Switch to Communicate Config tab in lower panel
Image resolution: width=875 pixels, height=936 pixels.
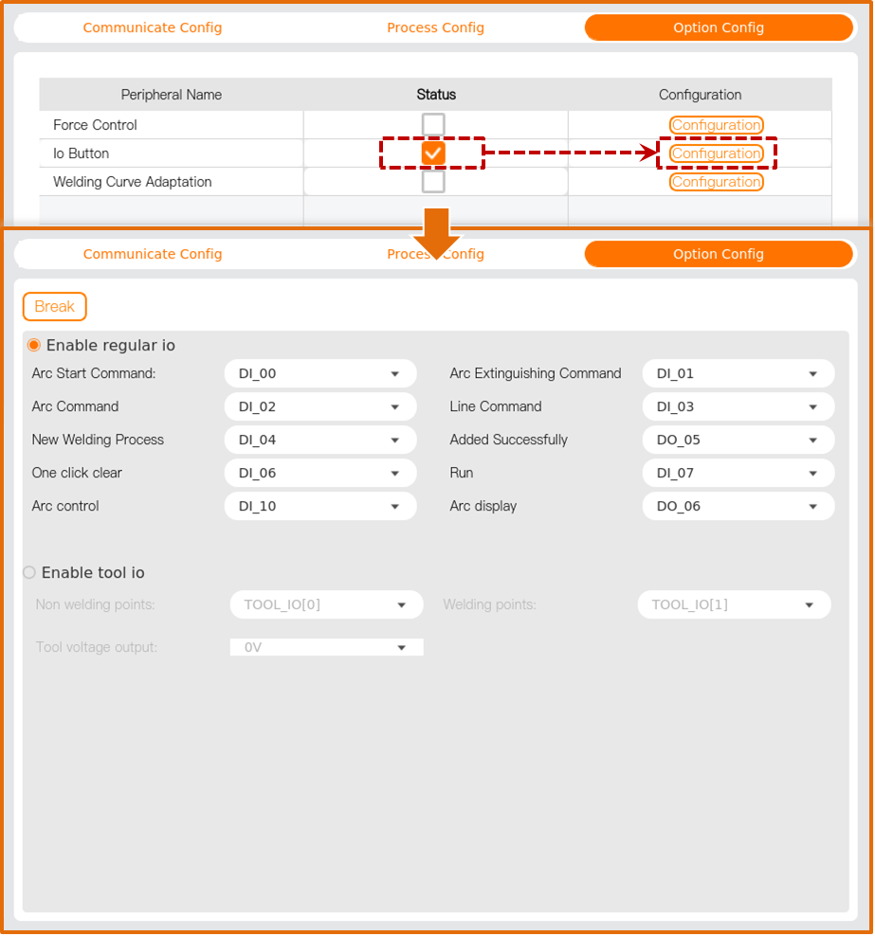click(153, 254)
